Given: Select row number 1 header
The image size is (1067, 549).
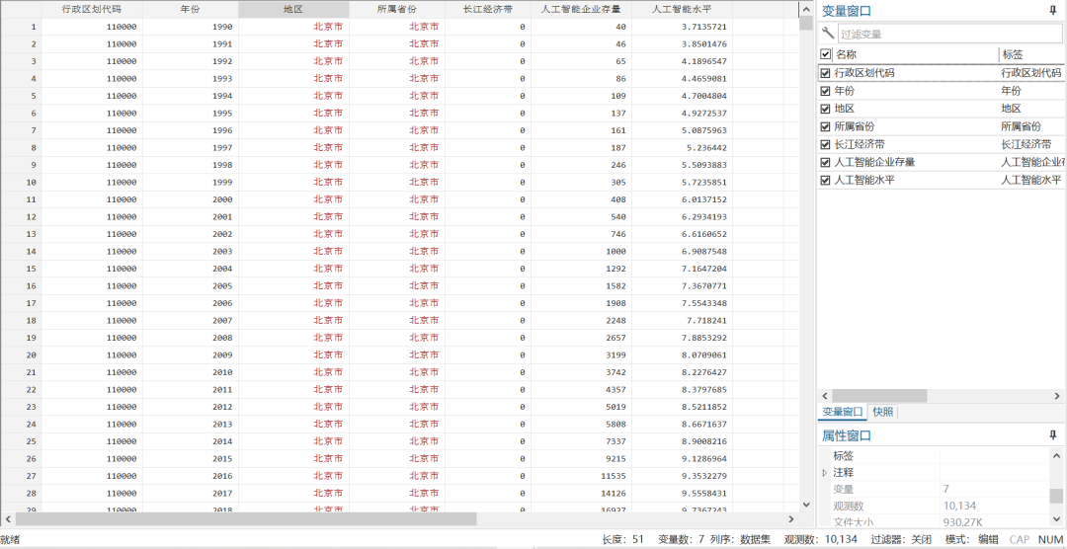Looking at the screenshot, I should pos(21,27).
